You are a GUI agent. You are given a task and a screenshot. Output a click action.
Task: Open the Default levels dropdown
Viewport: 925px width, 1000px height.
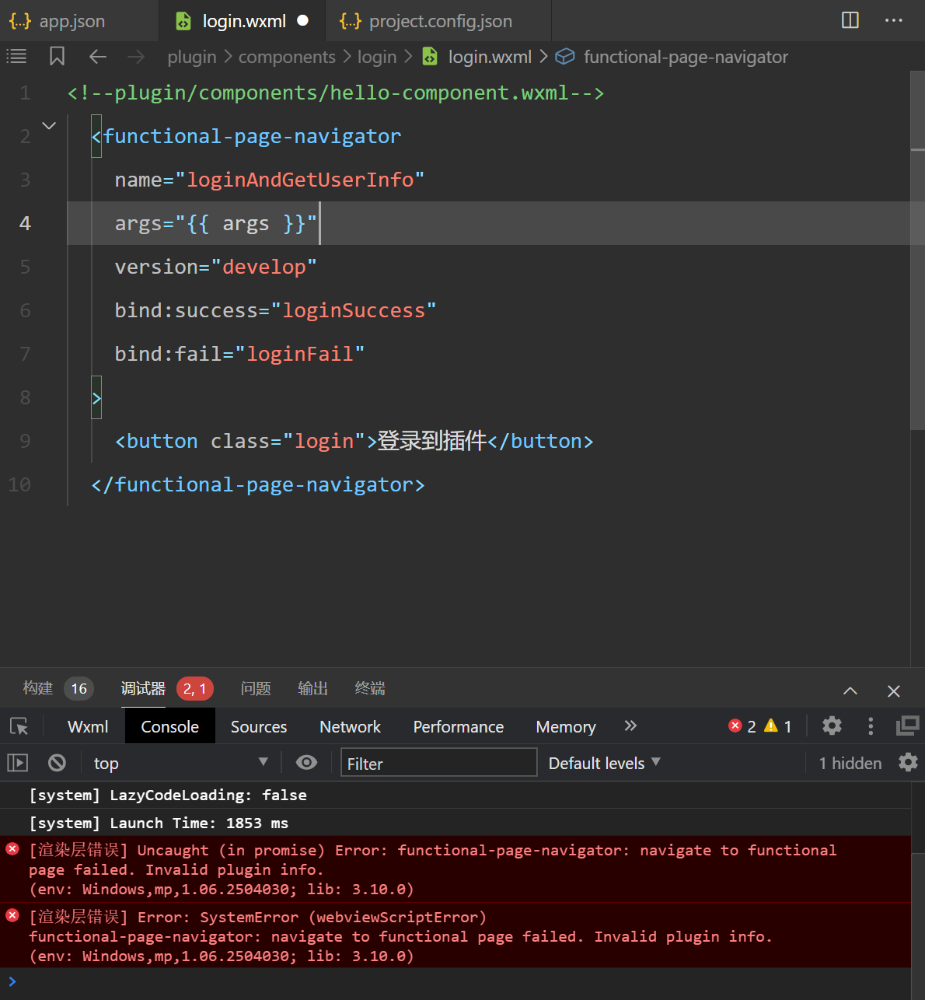[x=604, y=763]
